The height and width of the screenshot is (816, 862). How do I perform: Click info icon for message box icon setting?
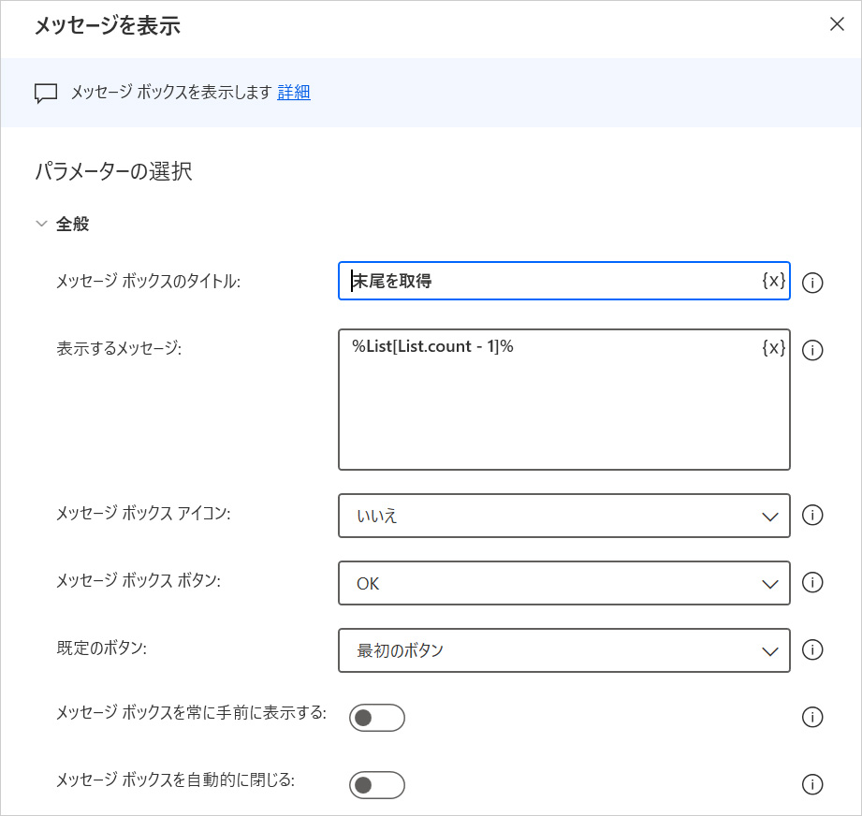pos(812,516)
